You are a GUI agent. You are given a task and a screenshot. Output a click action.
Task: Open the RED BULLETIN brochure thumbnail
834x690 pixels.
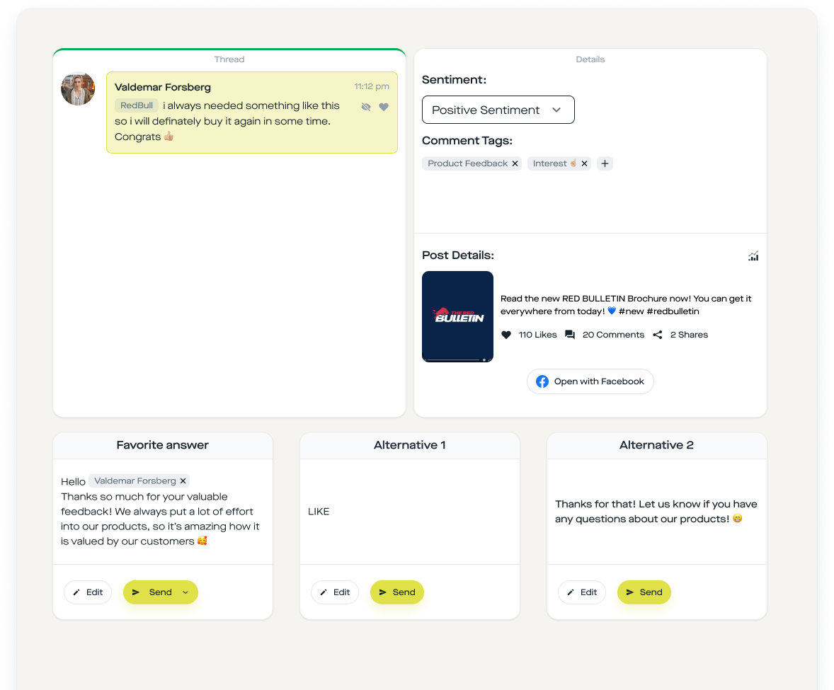(457, 316)
